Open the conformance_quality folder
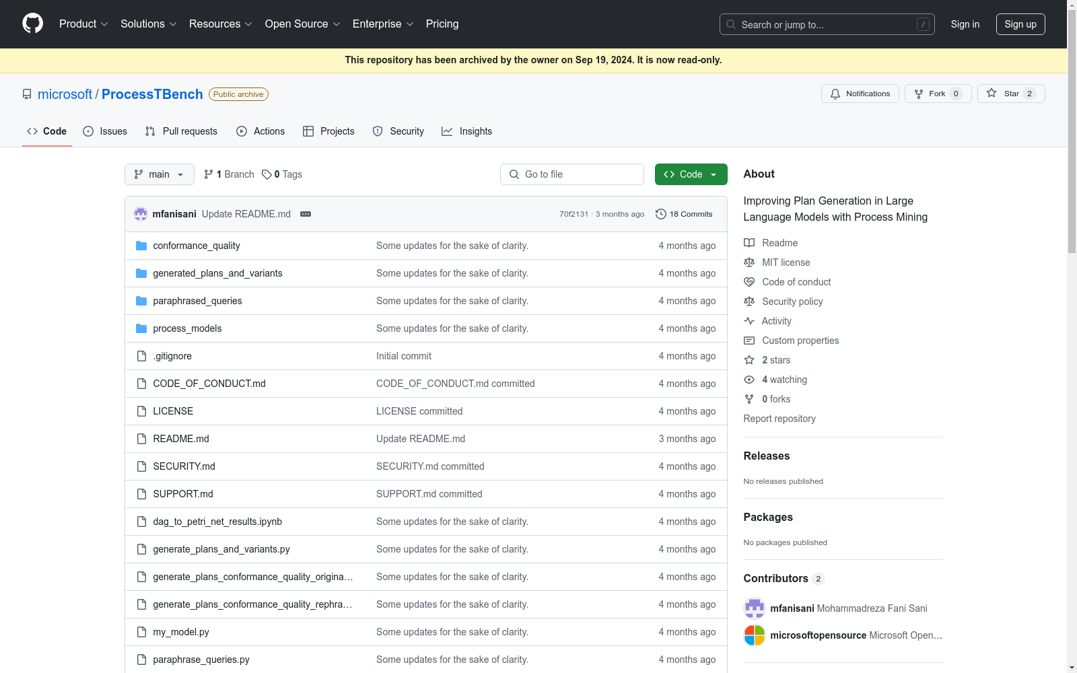Screen dimensions: 1077x673 click(x=196, y=246)
